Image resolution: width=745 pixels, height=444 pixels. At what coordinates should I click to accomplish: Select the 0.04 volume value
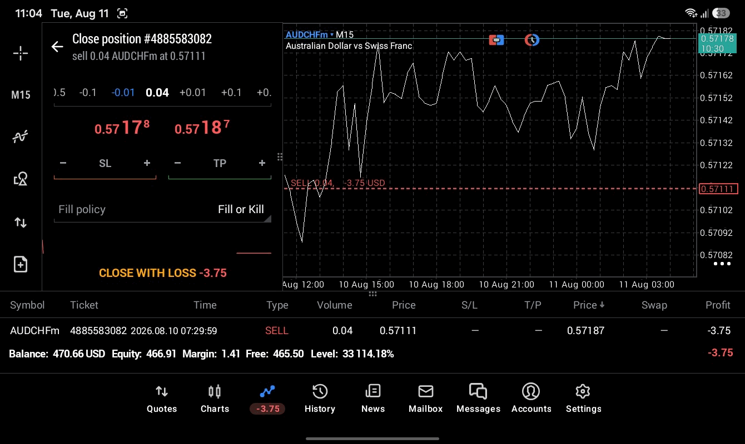click(157, 93)
